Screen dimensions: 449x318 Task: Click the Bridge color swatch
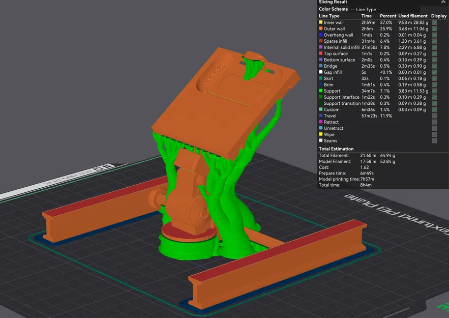(321, 66)
